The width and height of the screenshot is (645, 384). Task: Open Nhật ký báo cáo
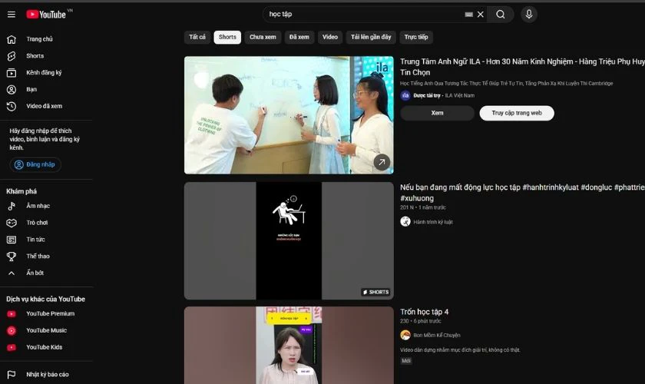point(46,375)
